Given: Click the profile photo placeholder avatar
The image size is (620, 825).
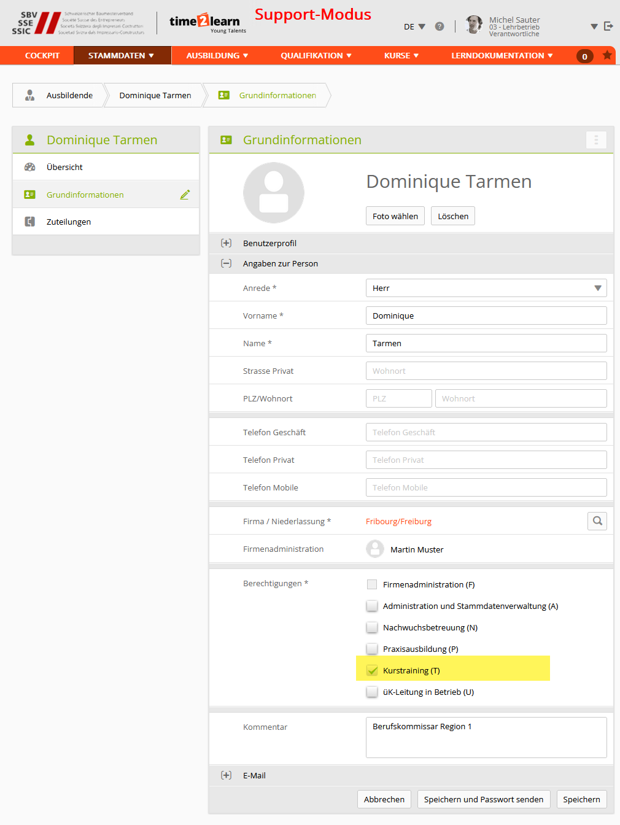Looking at the screenshot, I should point(274,193).
